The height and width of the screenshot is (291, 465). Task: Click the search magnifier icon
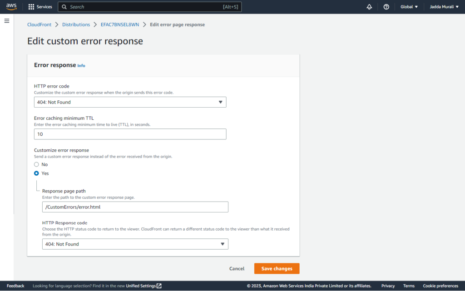click(x=64, y=7)
